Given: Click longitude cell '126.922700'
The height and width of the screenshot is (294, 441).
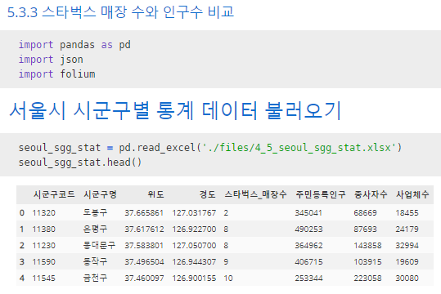Looking at the screenshot, I should click(x=194, y=229).
